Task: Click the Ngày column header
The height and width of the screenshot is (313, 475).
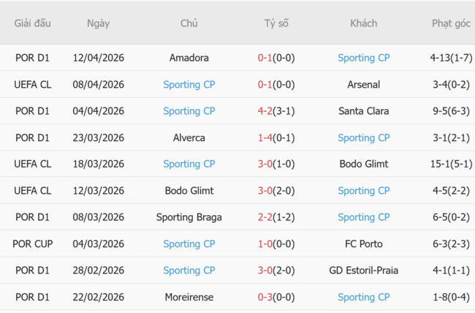Action: [x=98, y=23]
